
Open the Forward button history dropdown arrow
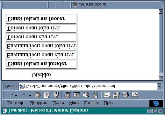tap(30, 95)
